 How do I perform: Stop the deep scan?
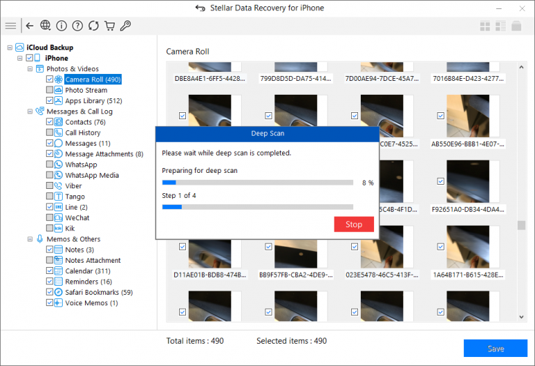pyautogui.click(x=354, y=224)
